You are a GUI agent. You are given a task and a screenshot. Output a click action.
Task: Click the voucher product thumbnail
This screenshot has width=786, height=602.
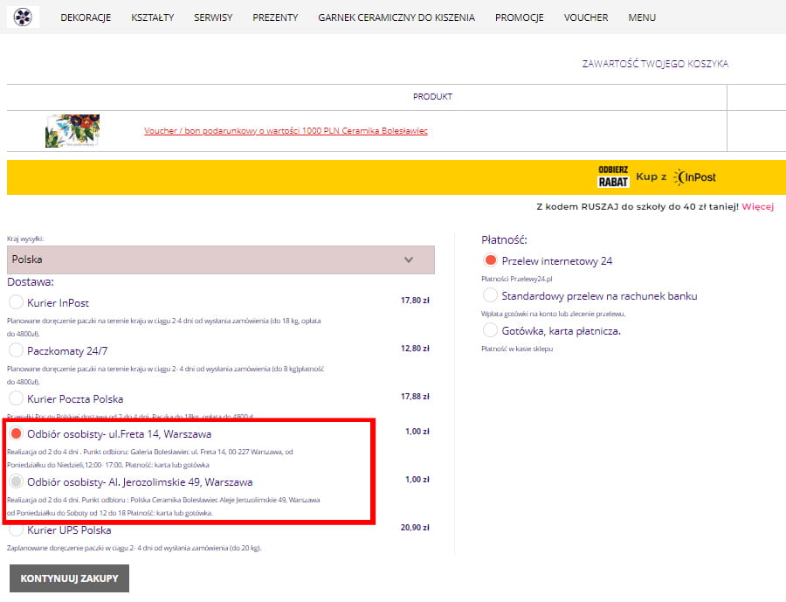pos(72,130)
